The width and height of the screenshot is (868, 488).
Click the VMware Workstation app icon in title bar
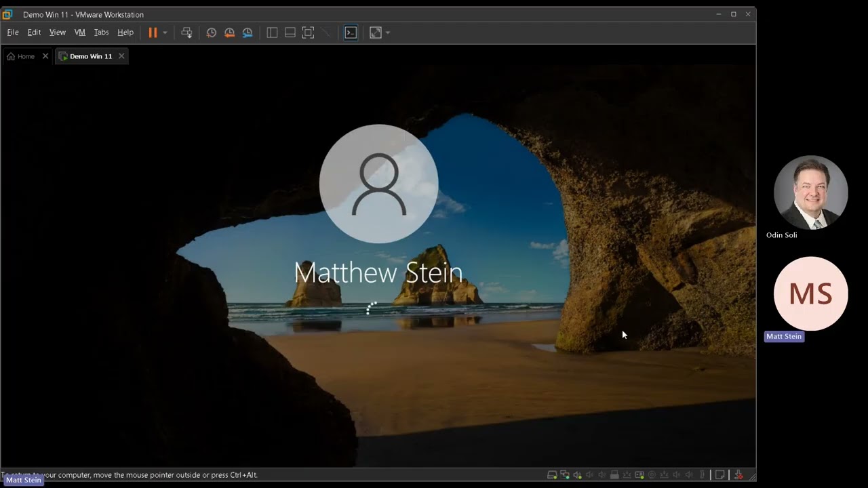pos(7,14)
